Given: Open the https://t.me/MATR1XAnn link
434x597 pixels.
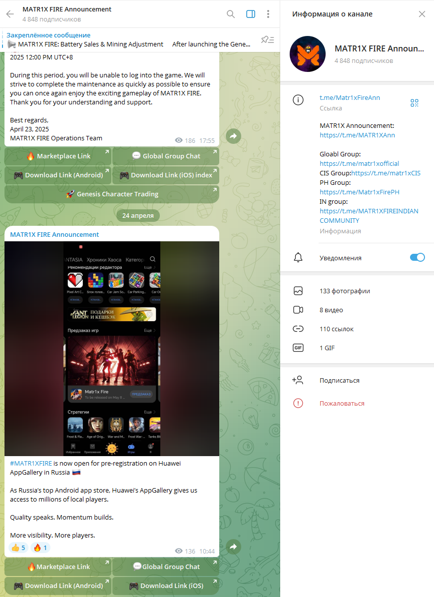Looking at the screenshot, I should coord(357,135).
